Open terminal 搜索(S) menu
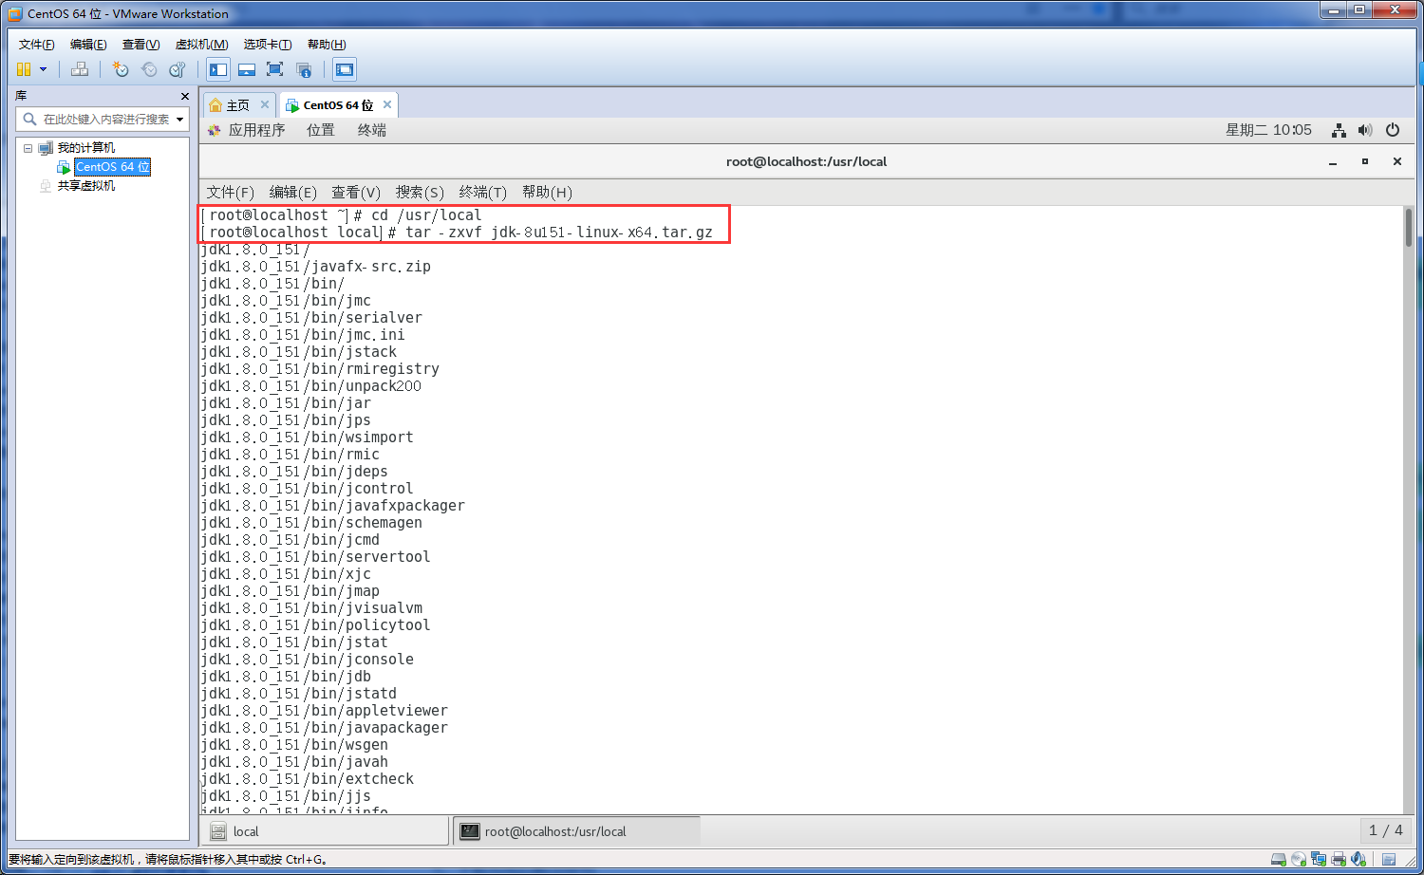1424x875 pixels. pos(420,192)
